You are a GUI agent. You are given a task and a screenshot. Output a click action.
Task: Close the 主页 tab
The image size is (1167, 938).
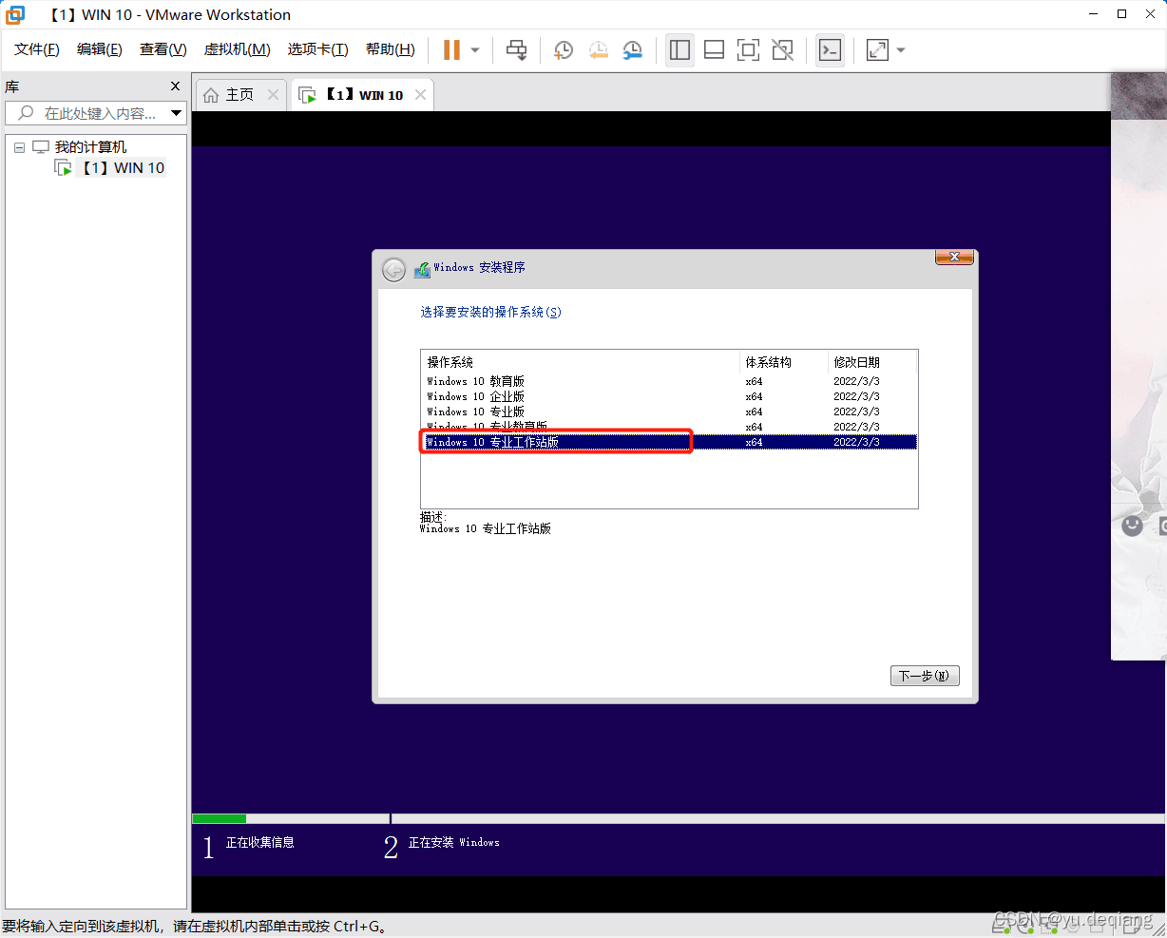(274, 94)
